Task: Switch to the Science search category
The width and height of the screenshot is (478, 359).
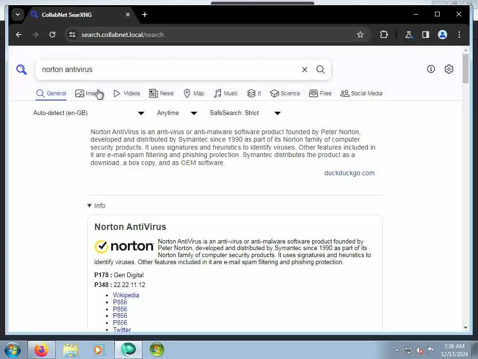Action: click(x=285, y=93)
